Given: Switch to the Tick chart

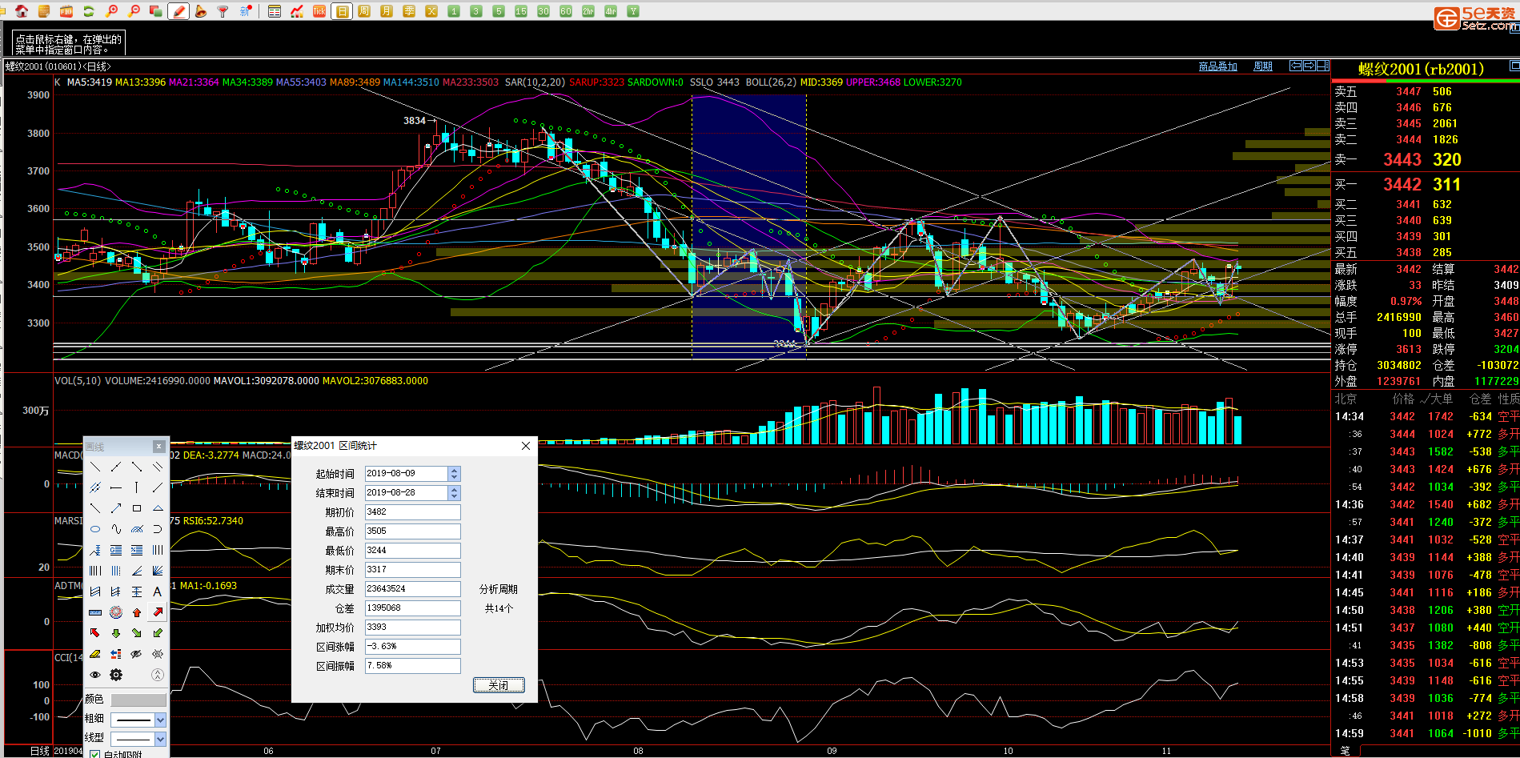Looking at the screenshot, I should point(319,11).
